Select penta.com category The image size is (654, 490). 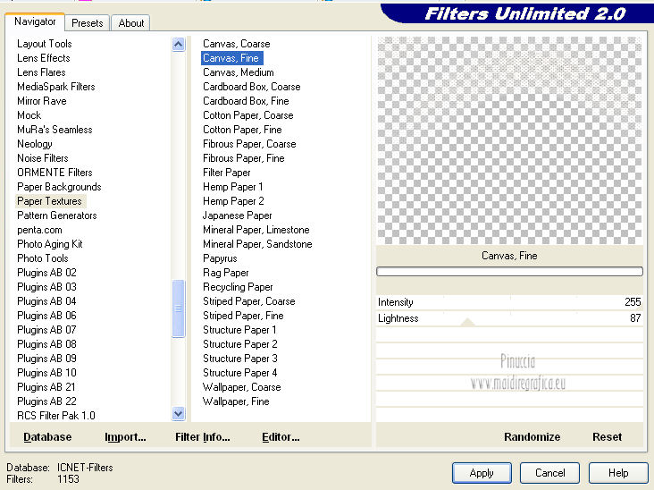[39, 230]
